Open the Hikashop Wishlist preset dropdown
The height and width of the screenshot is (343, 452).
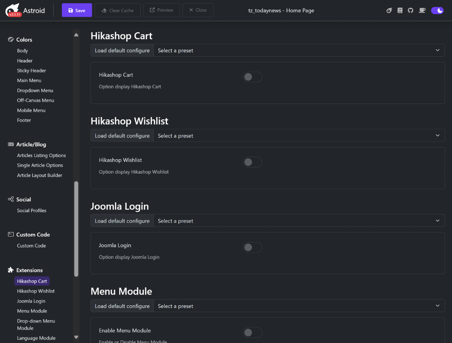point(299,136)
